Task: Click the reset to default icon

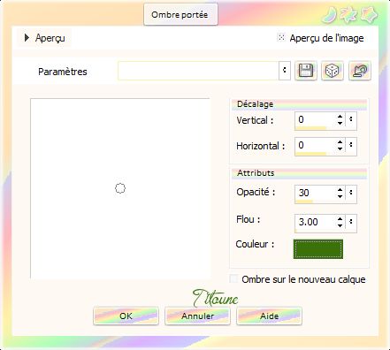Action: tap(360, 71)
